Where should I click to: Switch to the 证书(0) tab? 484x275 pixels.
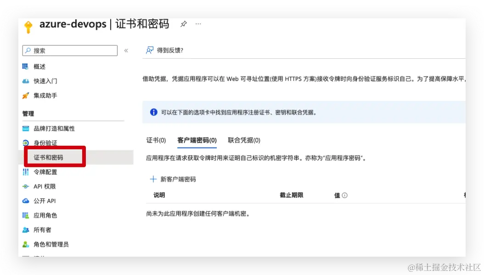[x=156, y=140]
